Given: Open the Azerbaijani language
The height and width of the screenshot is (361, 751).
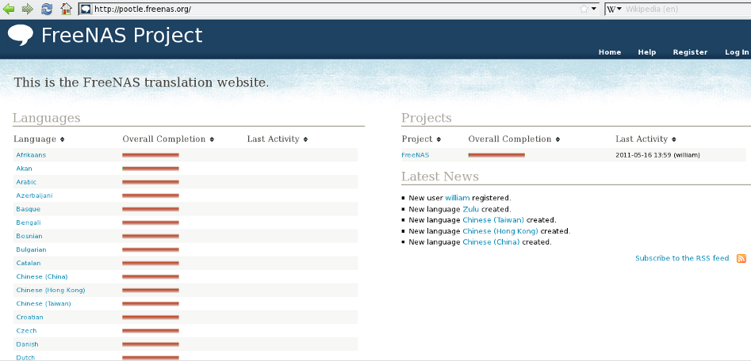Looking at the screenshot, I should coord(34,196).
